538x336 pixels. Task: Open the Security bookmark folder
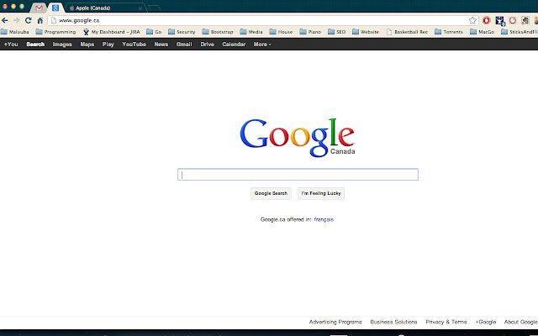[x=182, y=32]
